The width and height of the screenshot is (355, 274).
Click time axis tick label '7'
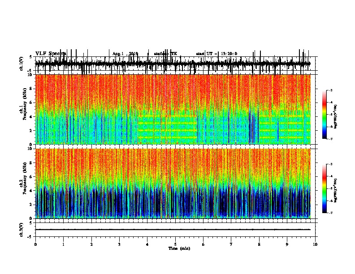click(x=231, y=244)
